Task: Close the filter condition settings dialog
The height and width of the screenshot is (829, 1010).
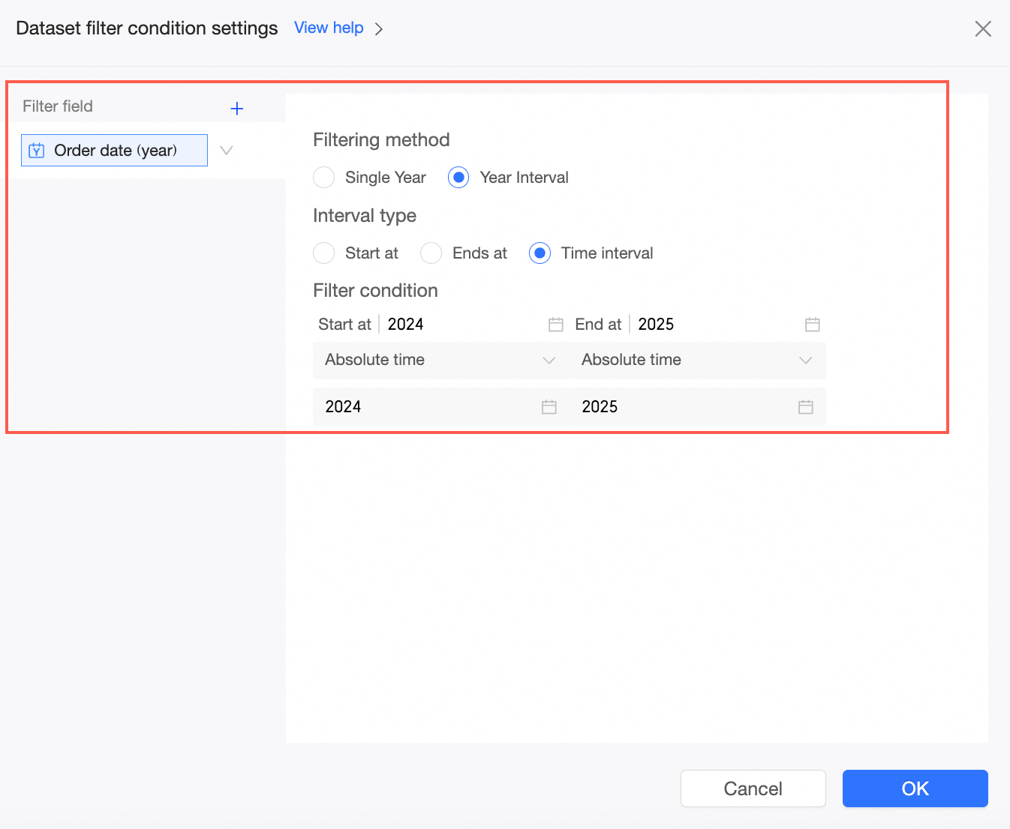Action: pyautogui.click(x=982, y=29)
